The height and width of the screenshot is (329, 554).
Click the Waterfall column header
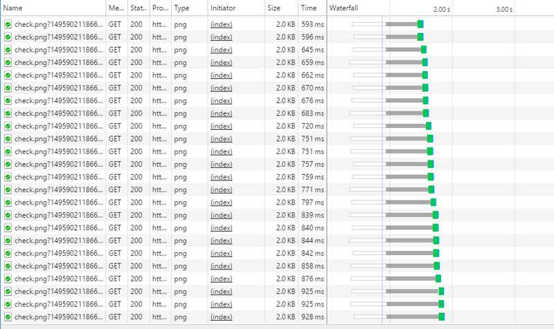pyautogui.click(x=343, y=8)
